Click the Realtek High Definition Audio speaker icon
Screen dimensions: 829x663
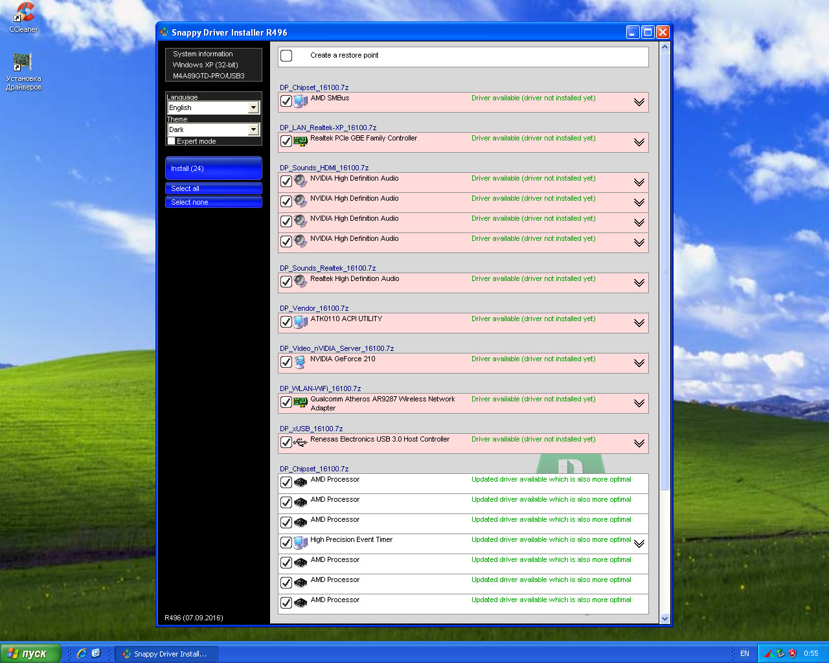(301, 282)
